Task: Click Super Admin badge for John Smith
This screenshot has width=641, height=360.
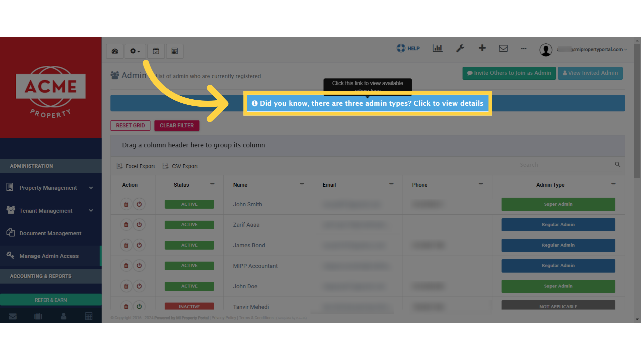Action: tap(558, 204)
